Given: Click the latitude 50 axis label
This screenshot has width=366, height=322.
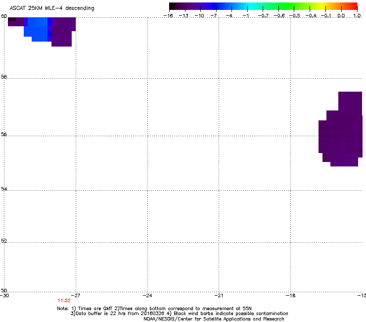Looking at the screenshot, I should [x=4, y=290].
